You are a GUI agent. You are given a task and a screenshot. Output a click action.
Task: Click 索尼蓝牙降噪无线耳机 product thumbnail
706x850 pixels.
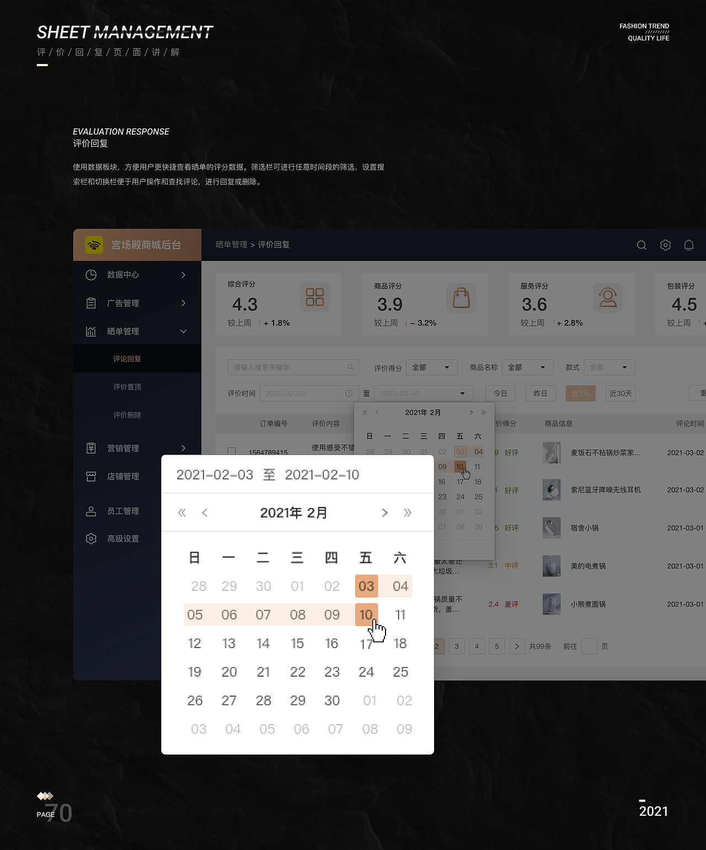(x=552, y=490)
